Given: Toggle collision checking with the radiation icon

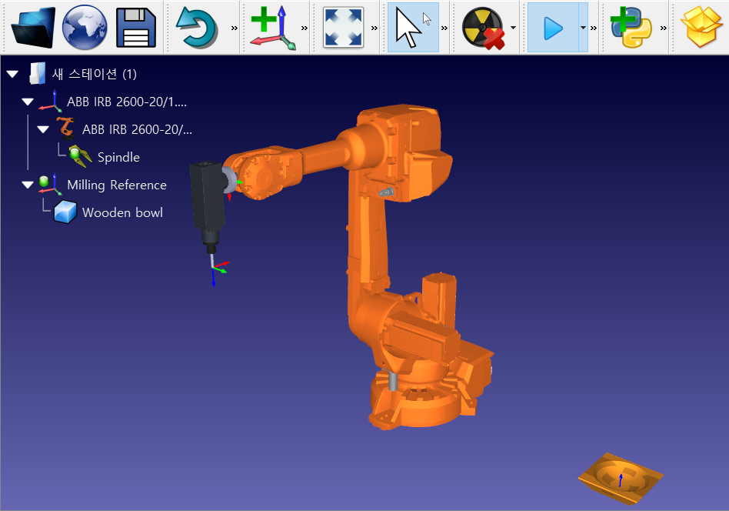Looking at the screenshot, I should [484, 28].
